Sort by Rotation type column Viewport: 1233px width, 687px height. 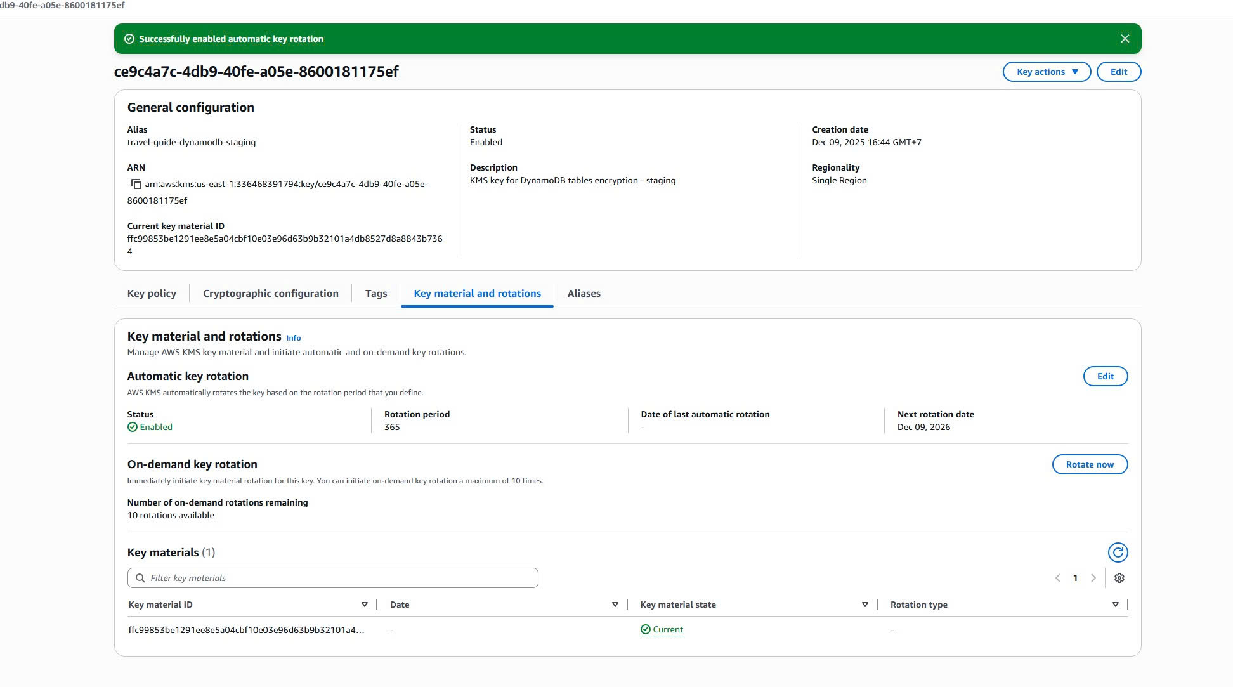pos(1115,605)
